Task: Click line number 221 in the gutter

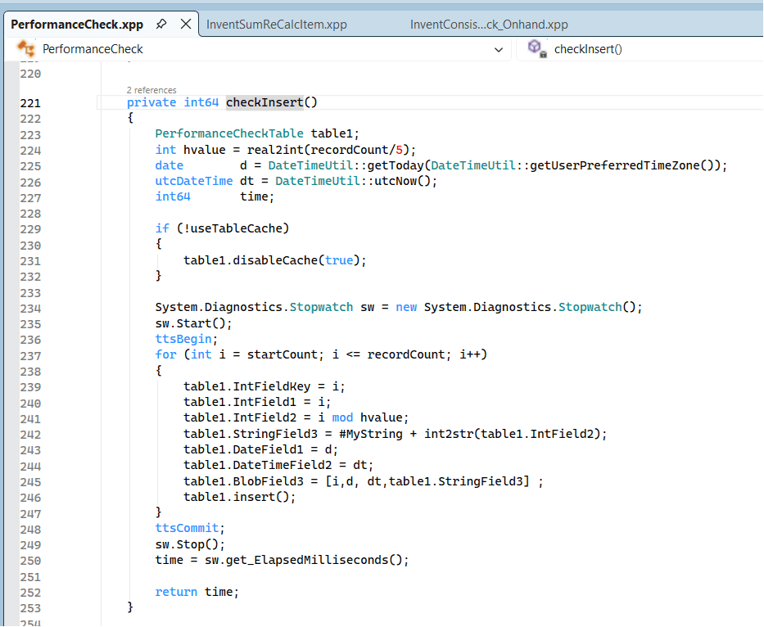Action: [x=30, y=103]
